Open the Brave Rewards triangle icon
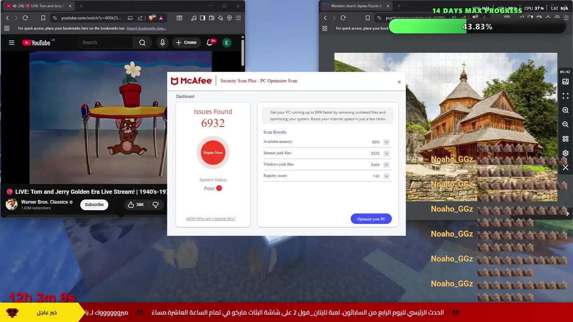The image size is (573, 322). 161,18
